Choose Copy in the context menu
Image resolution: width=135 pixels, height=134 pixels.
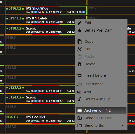click(x=101, y=41)
